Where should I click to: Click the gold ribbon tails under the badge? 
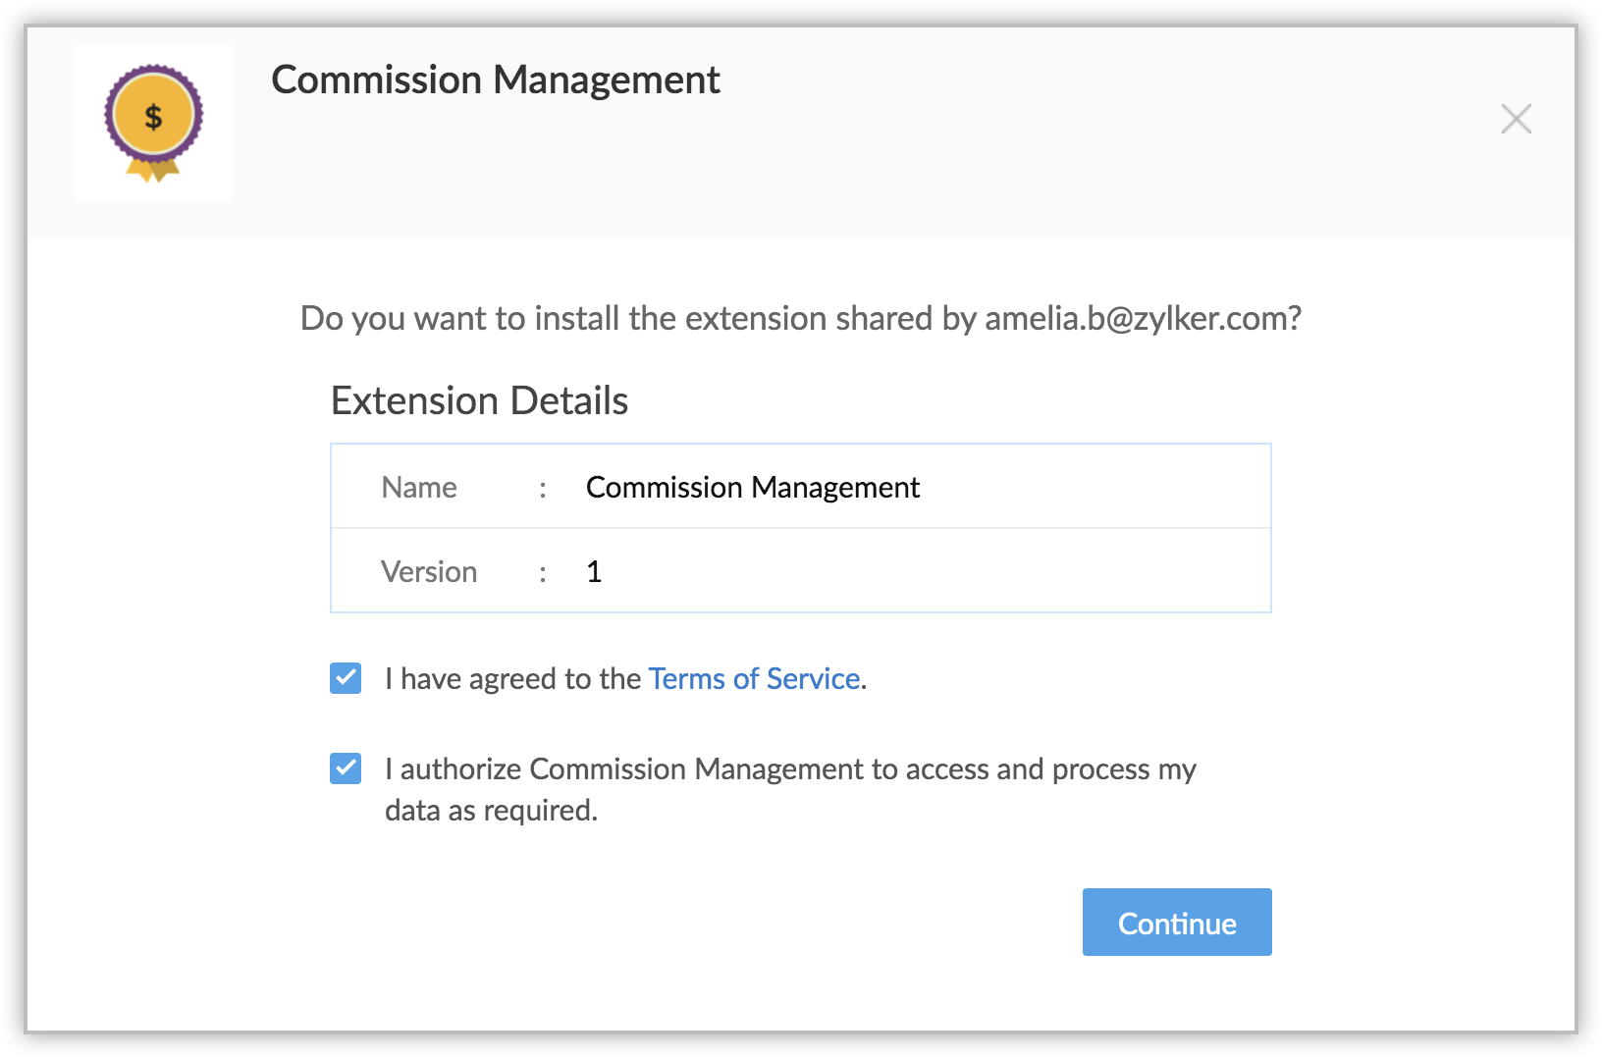(153, 171)
